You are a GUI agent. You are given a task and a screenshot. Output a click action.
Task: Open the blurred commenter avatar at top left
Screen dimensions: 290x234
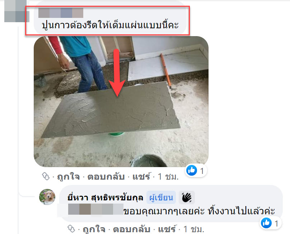tap(17, 11)
